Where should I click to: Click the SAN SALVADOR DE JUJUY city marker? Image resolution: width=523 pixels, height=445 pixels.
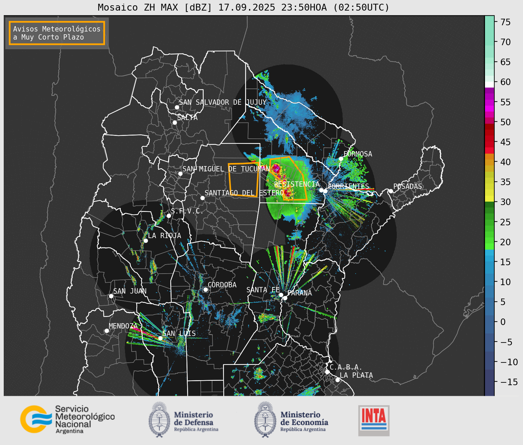[x=177, y=107]
